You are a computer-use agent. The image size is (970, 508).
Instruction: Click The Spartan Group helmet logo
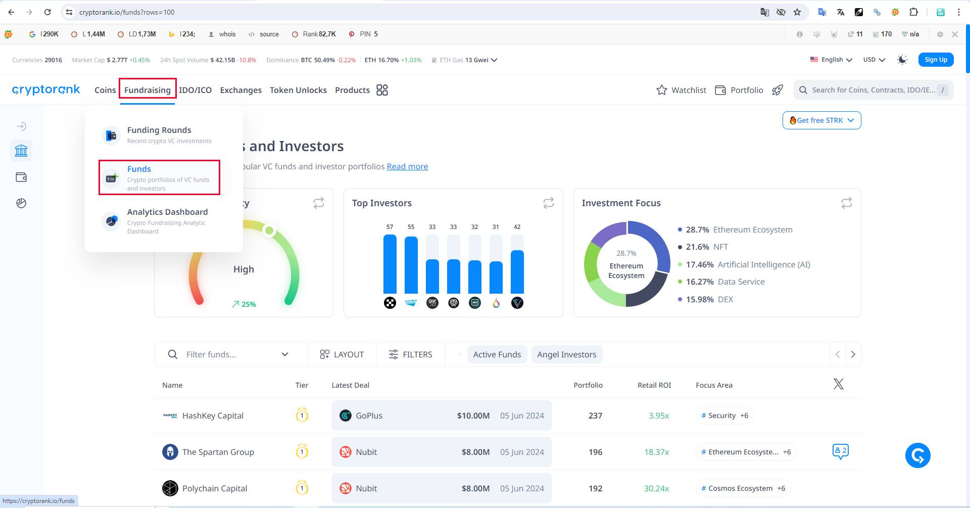(x=170, y=452)
